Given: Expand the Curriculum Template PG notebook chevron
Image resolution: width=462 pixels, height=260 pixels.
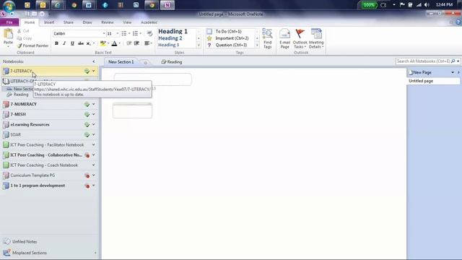Looking at the screenshot, I should pos(93,175).
